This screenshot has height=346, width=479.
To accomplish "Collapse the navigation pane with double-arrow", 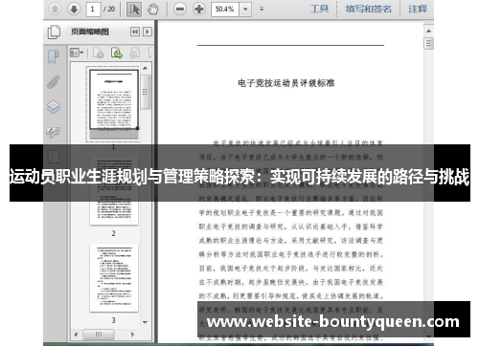I will pos(135,32).
